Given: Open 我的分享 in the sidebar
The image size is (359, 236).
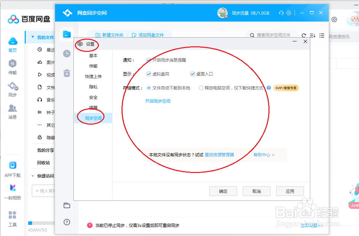Looking at the screenshot, I should pos(46,150).
